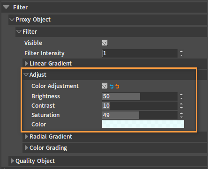The height and width of the screenshot is (169, 208).
Task: Expand the Radial Gradient section
Action: click(26, 137)
